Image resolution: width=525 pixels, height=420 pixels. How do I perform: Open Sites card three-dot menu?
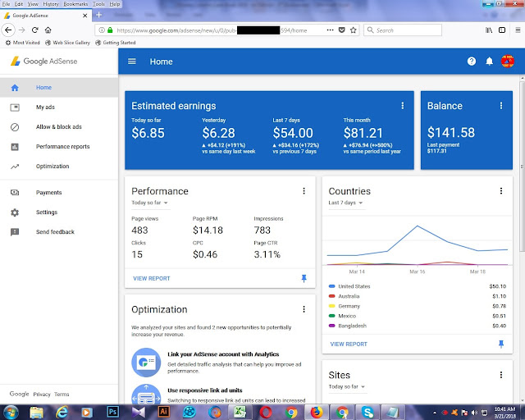click(501, 375)
